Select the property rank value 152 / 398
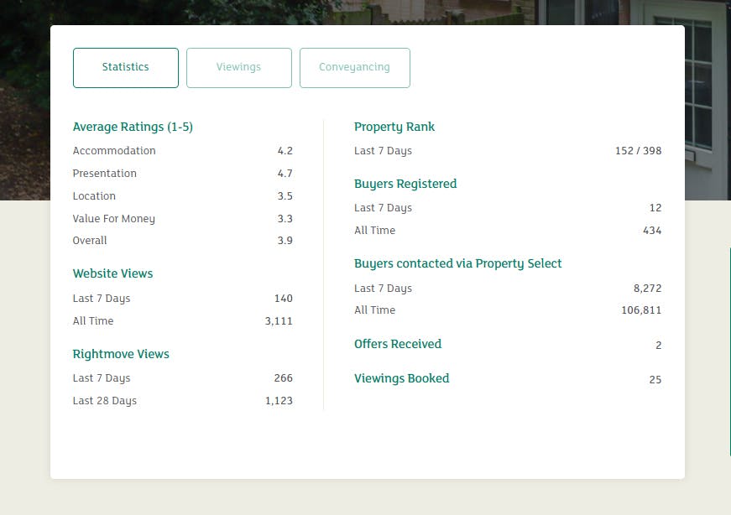Viewport: 731px width, 515px height. pos(638,151)
